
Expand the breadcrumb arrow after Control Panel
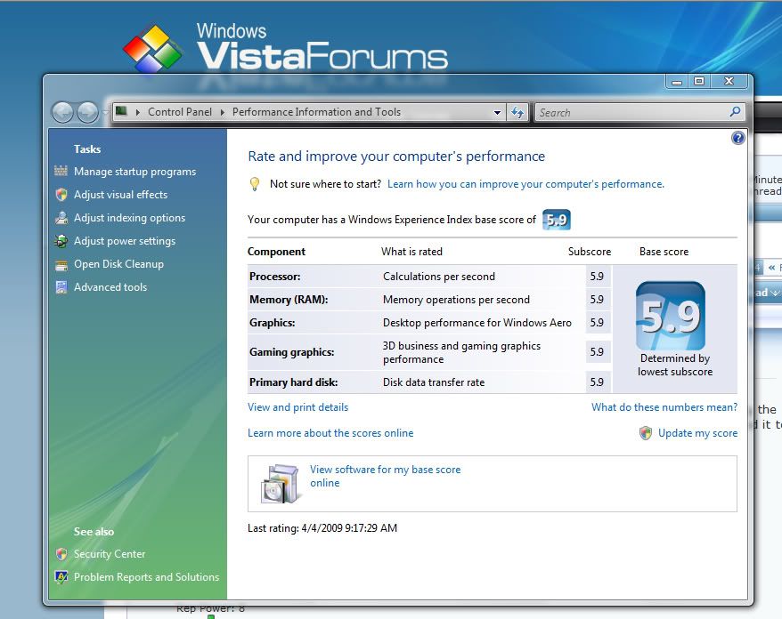(x=223, y=113)
